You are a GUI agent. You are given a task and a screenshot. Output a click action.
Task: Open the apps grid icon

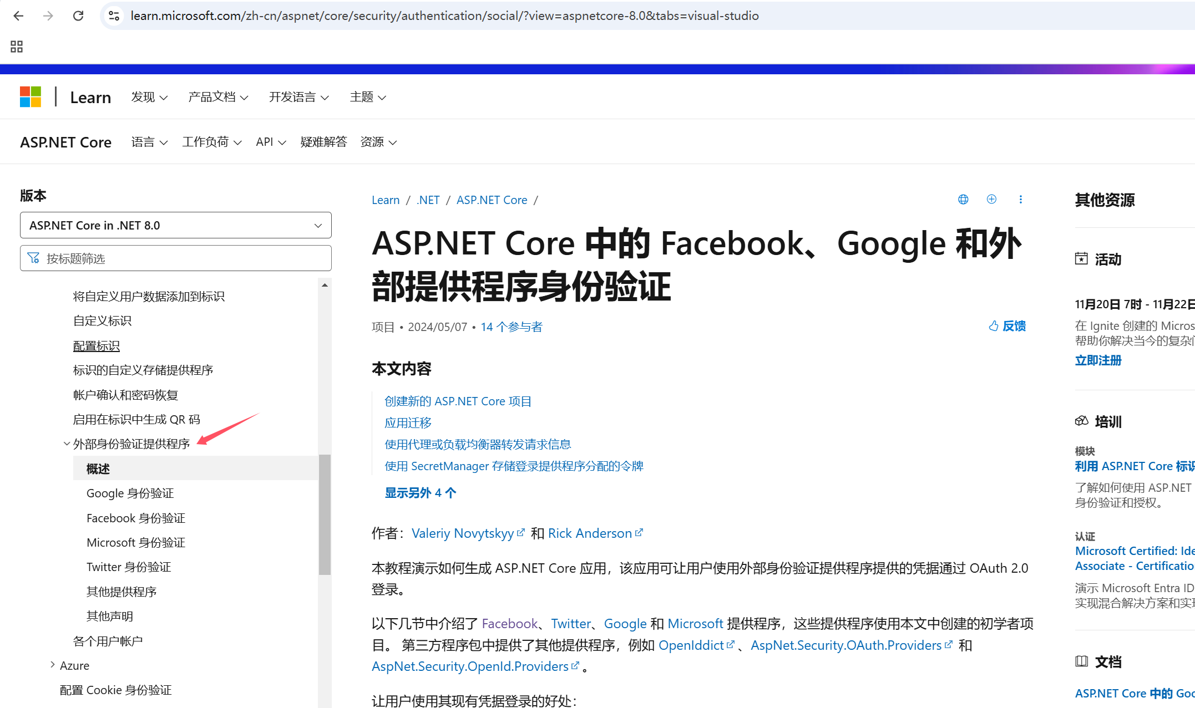pyautogui.click(x=17, y=47)
